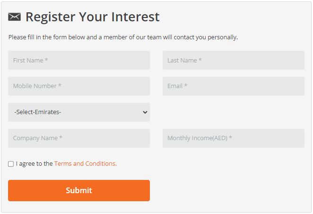Click the Company Name placeholder text
The height and width of the screenshot is (214, 313).
38,138
